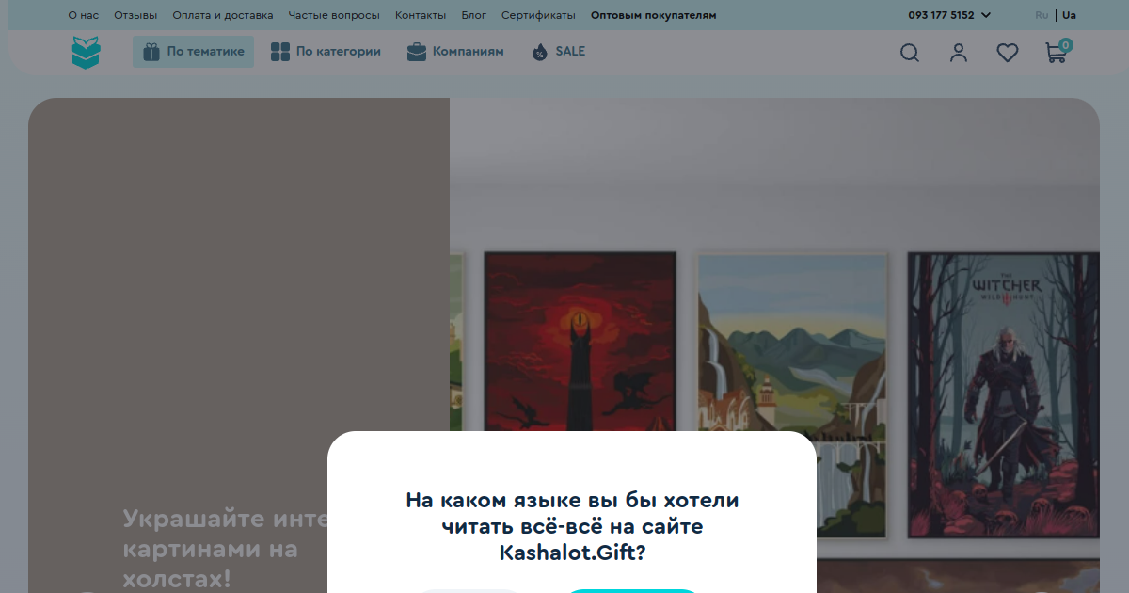This screenshot has height=593, width=1129.
Task: Open the 'Блог' link
Action: click(x=474, y=15)
